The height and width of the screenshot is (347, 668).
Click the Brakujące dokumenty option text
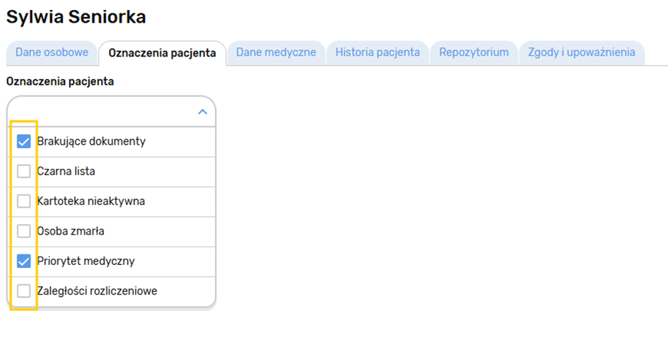[91, 141]
